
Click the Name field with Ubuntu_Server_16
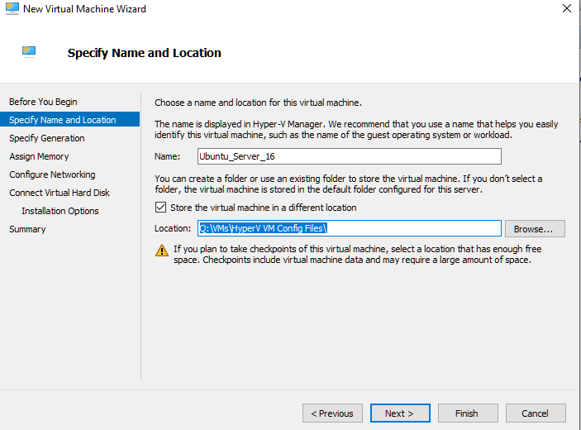coord(350,156)
